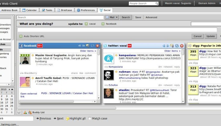Toggle the vavai update-to checkbox

(x=86, y=24)
